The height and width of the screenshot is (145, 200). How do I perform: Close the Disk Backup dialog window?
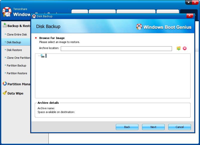coord(189,16)
